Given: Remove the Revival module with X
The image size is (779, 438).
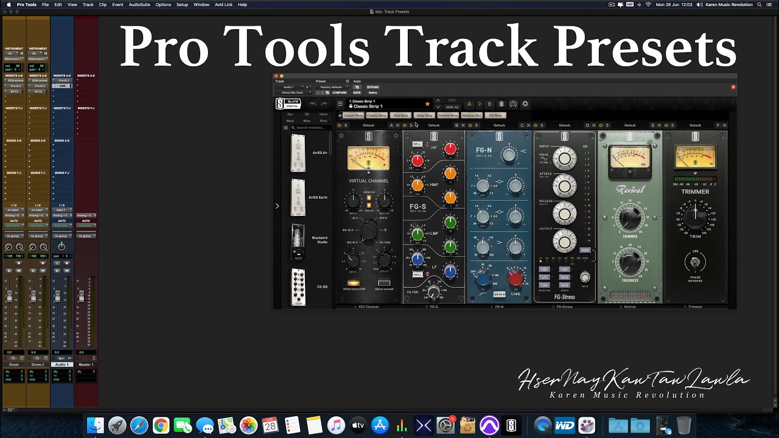Looking at the screenshot, I should pyautogui.click(x=659, y=125).
